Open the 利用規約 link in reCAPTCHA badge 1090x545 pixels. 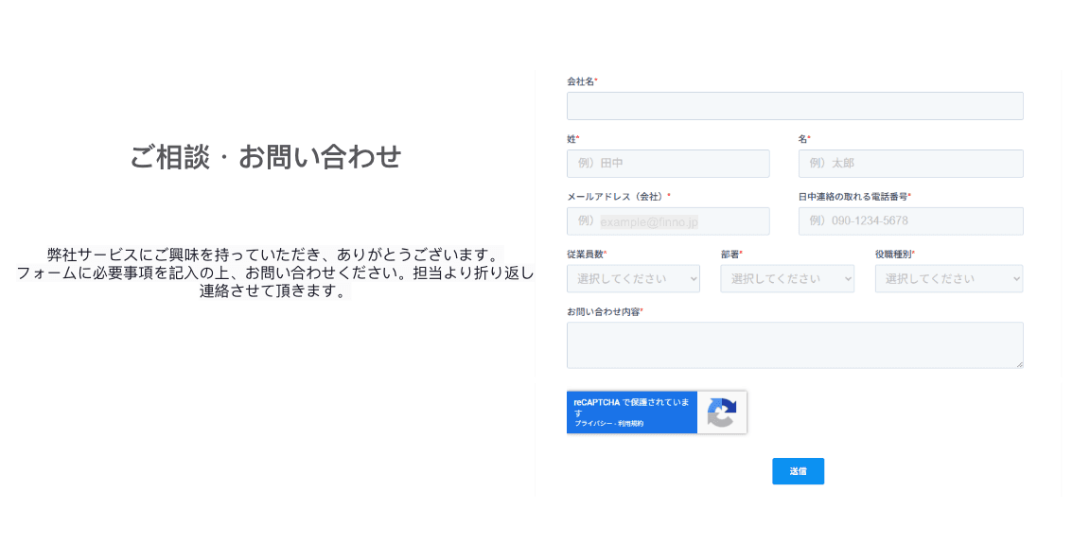631,424
